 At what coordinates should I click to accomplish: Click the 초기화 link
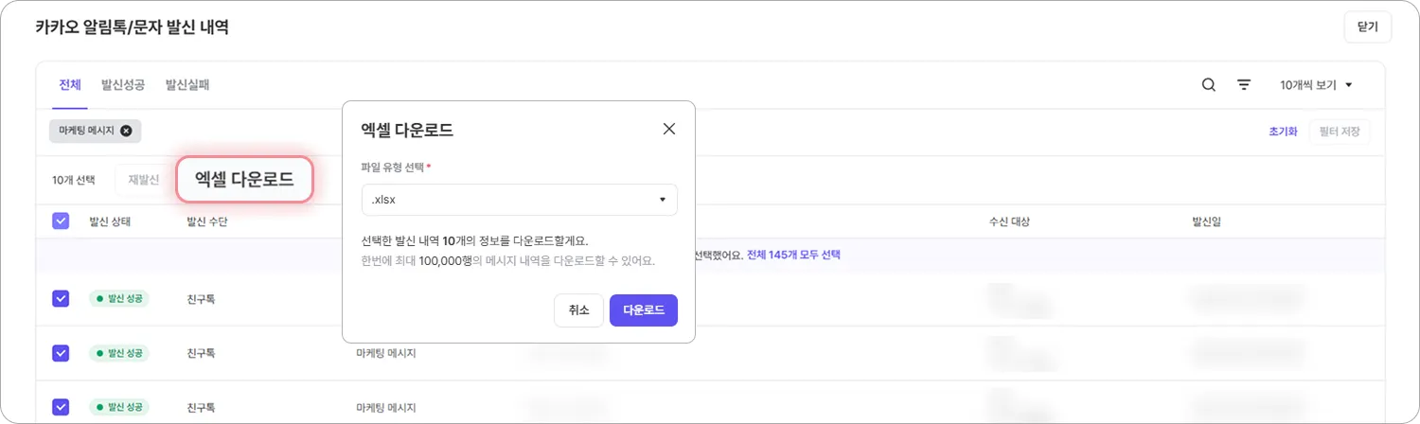click(x=1283, y=132)
